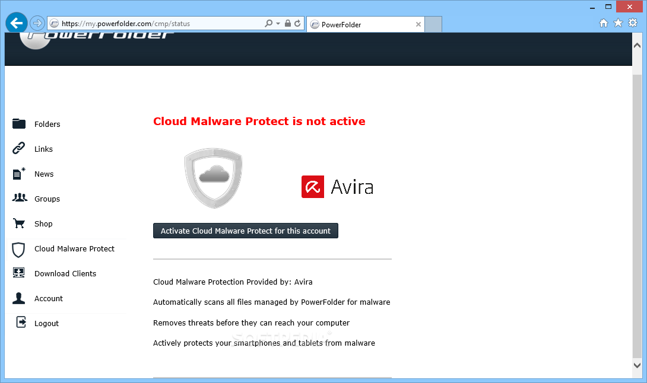The height and width of the screenshot is (383, 647).
Task: Click the browser back arrow button
Action: pos(17,23)
